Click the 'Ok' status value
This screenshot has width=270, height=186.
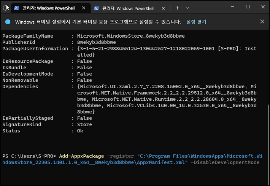click(80, 131)
